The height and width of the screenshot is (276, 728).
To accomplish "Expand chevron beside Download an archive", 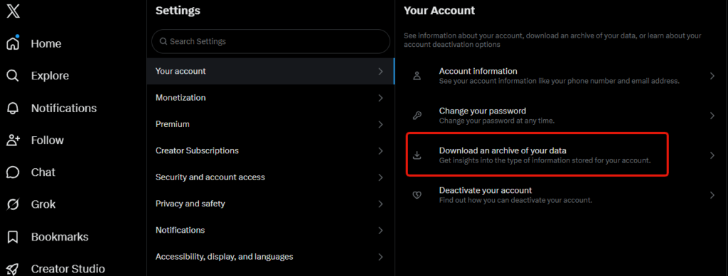I will [x=712, y=155].
